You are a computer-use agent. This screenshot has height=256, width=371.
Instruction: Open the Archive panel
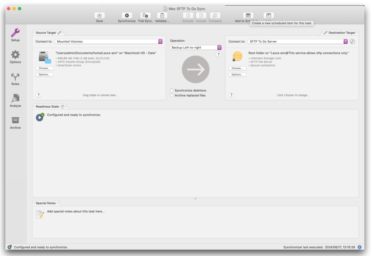15,122
